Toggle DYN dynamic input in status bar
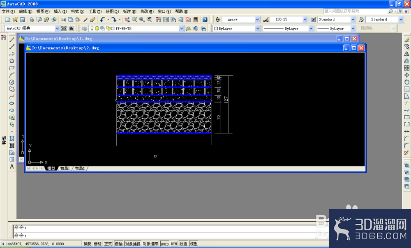 [174, 244]
